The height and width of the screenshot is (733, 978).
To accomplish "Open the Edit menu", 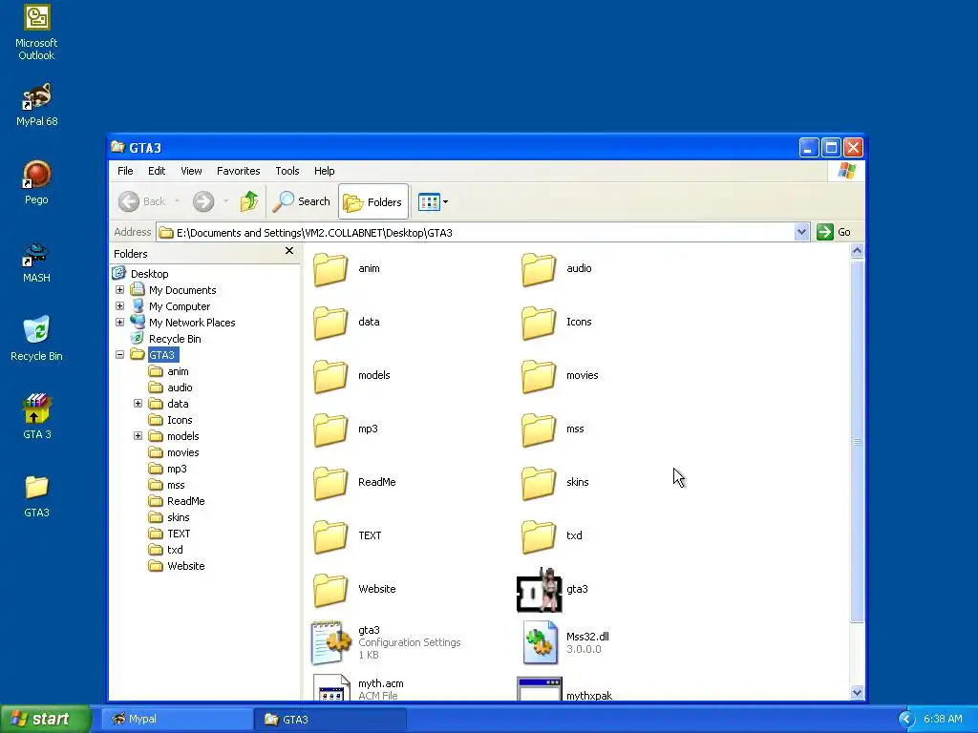I will tap(157, 171).
